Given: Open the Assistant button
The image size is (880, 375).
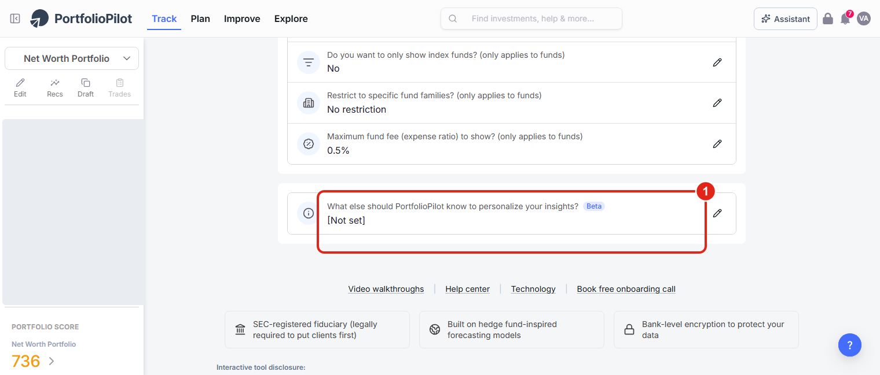Looking at the screenshot, I should point(786,18).
